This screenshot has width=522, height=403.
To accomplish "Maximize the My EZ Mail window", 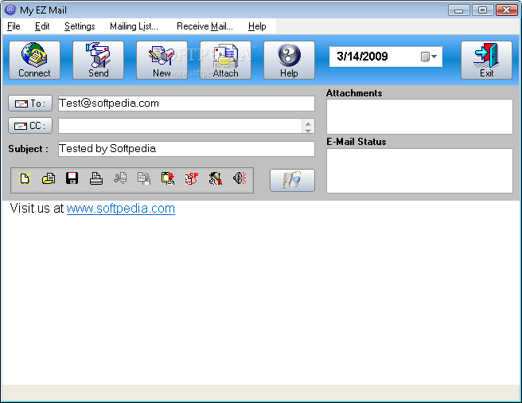I will coord(482,10).
